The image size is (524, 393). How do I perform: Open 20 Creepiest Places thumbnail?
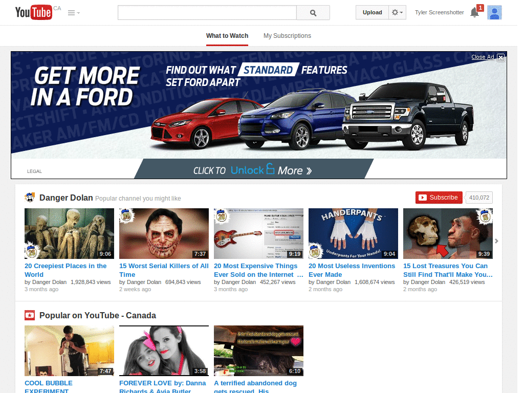(x=69, y=233)
